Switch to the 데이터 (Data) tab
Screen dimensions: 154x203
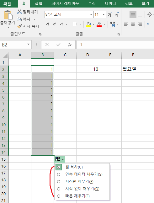click(110, 3)
